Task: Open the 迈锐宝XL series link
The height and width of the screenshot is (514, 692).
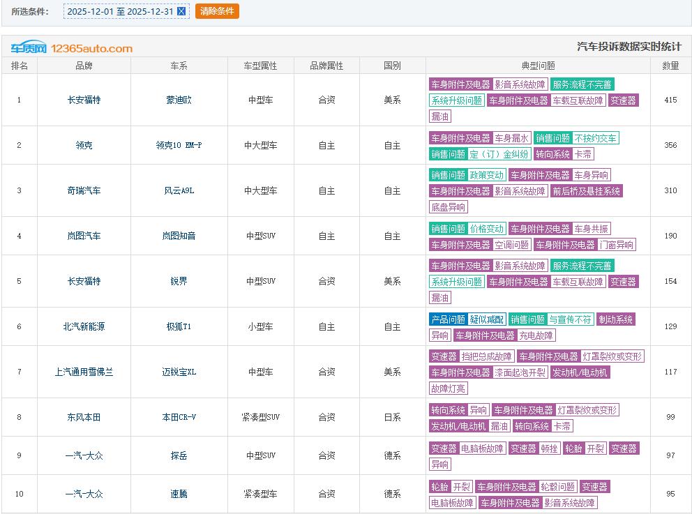Action: click(179, 372)
